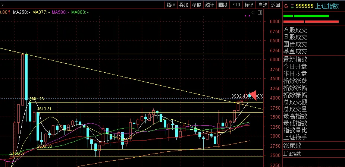Click the 最低指数 label

point(295,123)
